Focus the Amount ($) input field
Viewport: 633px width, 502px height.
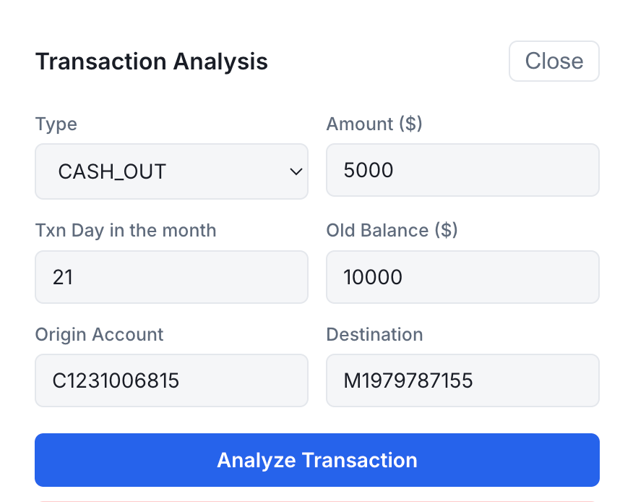[x=462, y=170]
